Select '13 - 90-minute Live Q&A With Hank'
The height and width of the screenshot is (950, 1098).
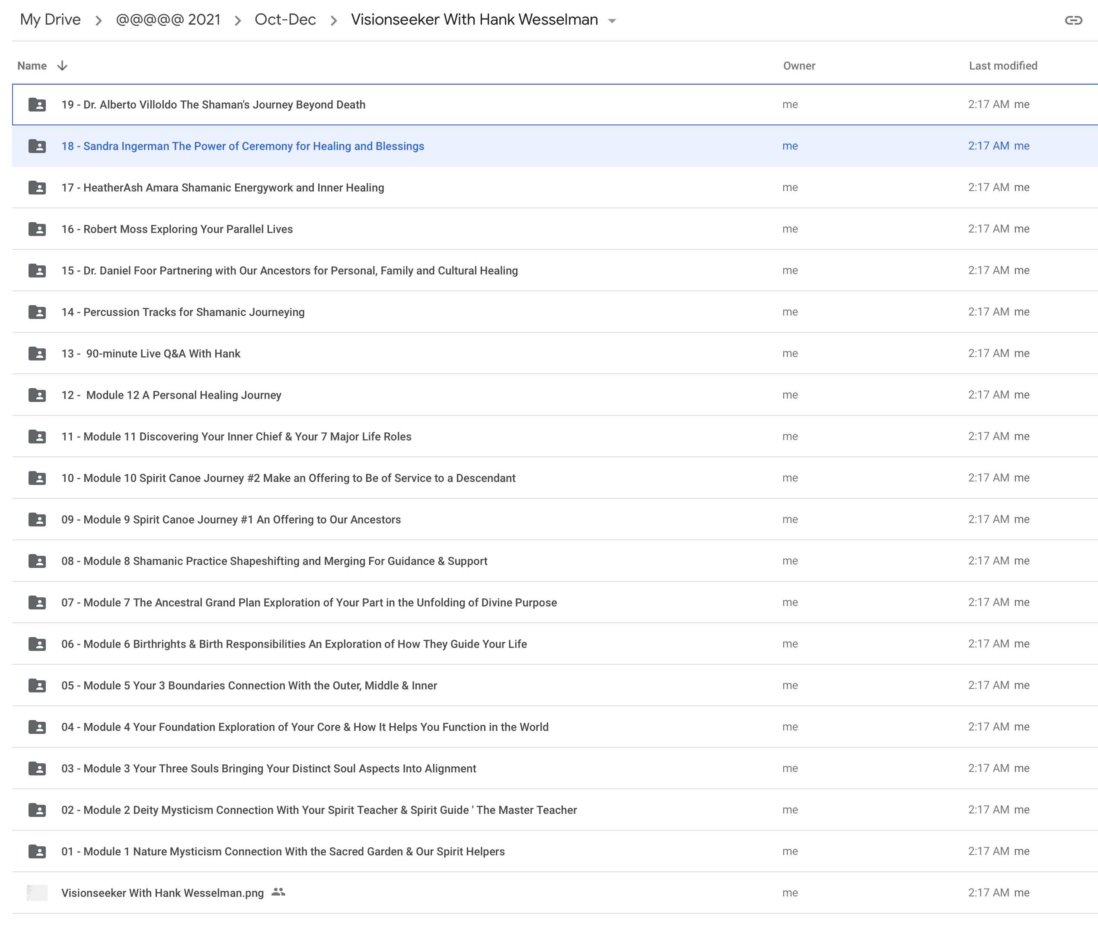pos(151,353)
